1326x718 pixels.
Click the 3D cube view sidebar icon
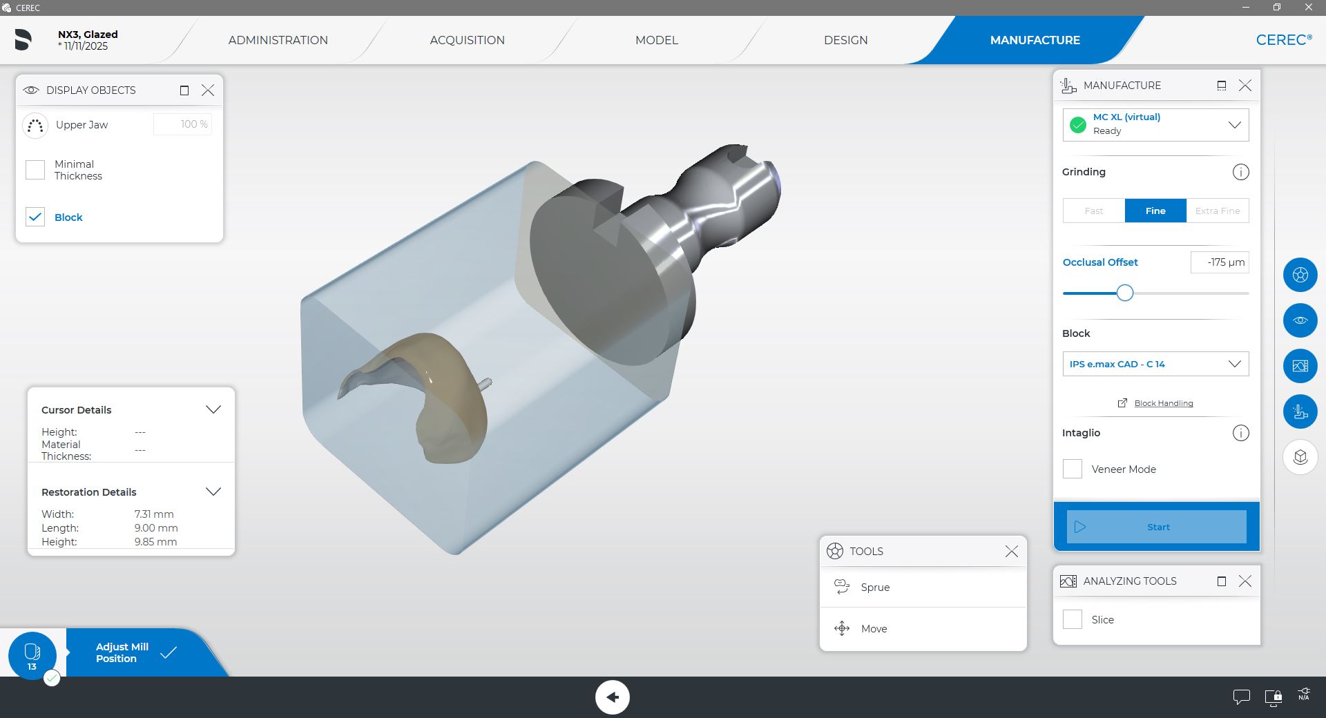coord(1300,457)
